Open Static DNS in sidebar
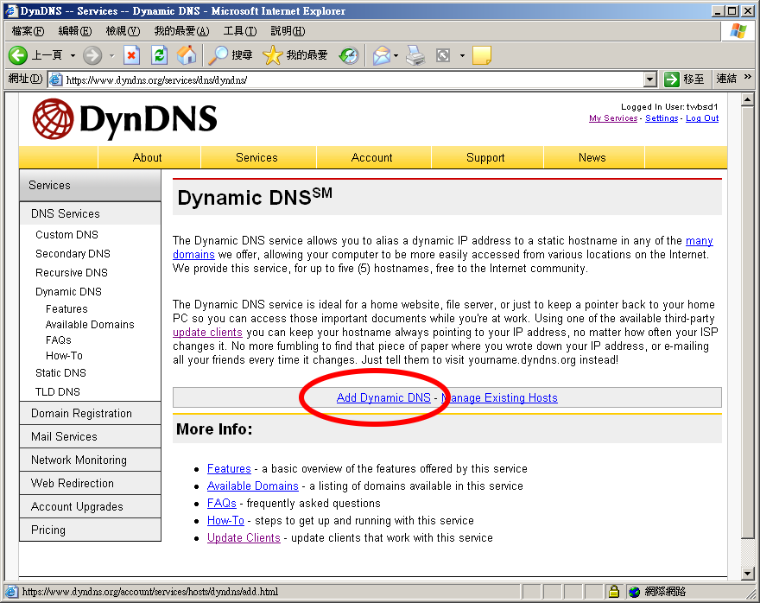The width and height of the screenshot is (760, 603). (60, 372)
